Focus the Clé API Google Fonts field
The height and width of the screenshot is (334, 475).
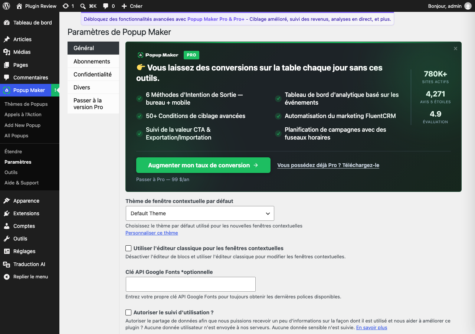[x=191, y=284]
